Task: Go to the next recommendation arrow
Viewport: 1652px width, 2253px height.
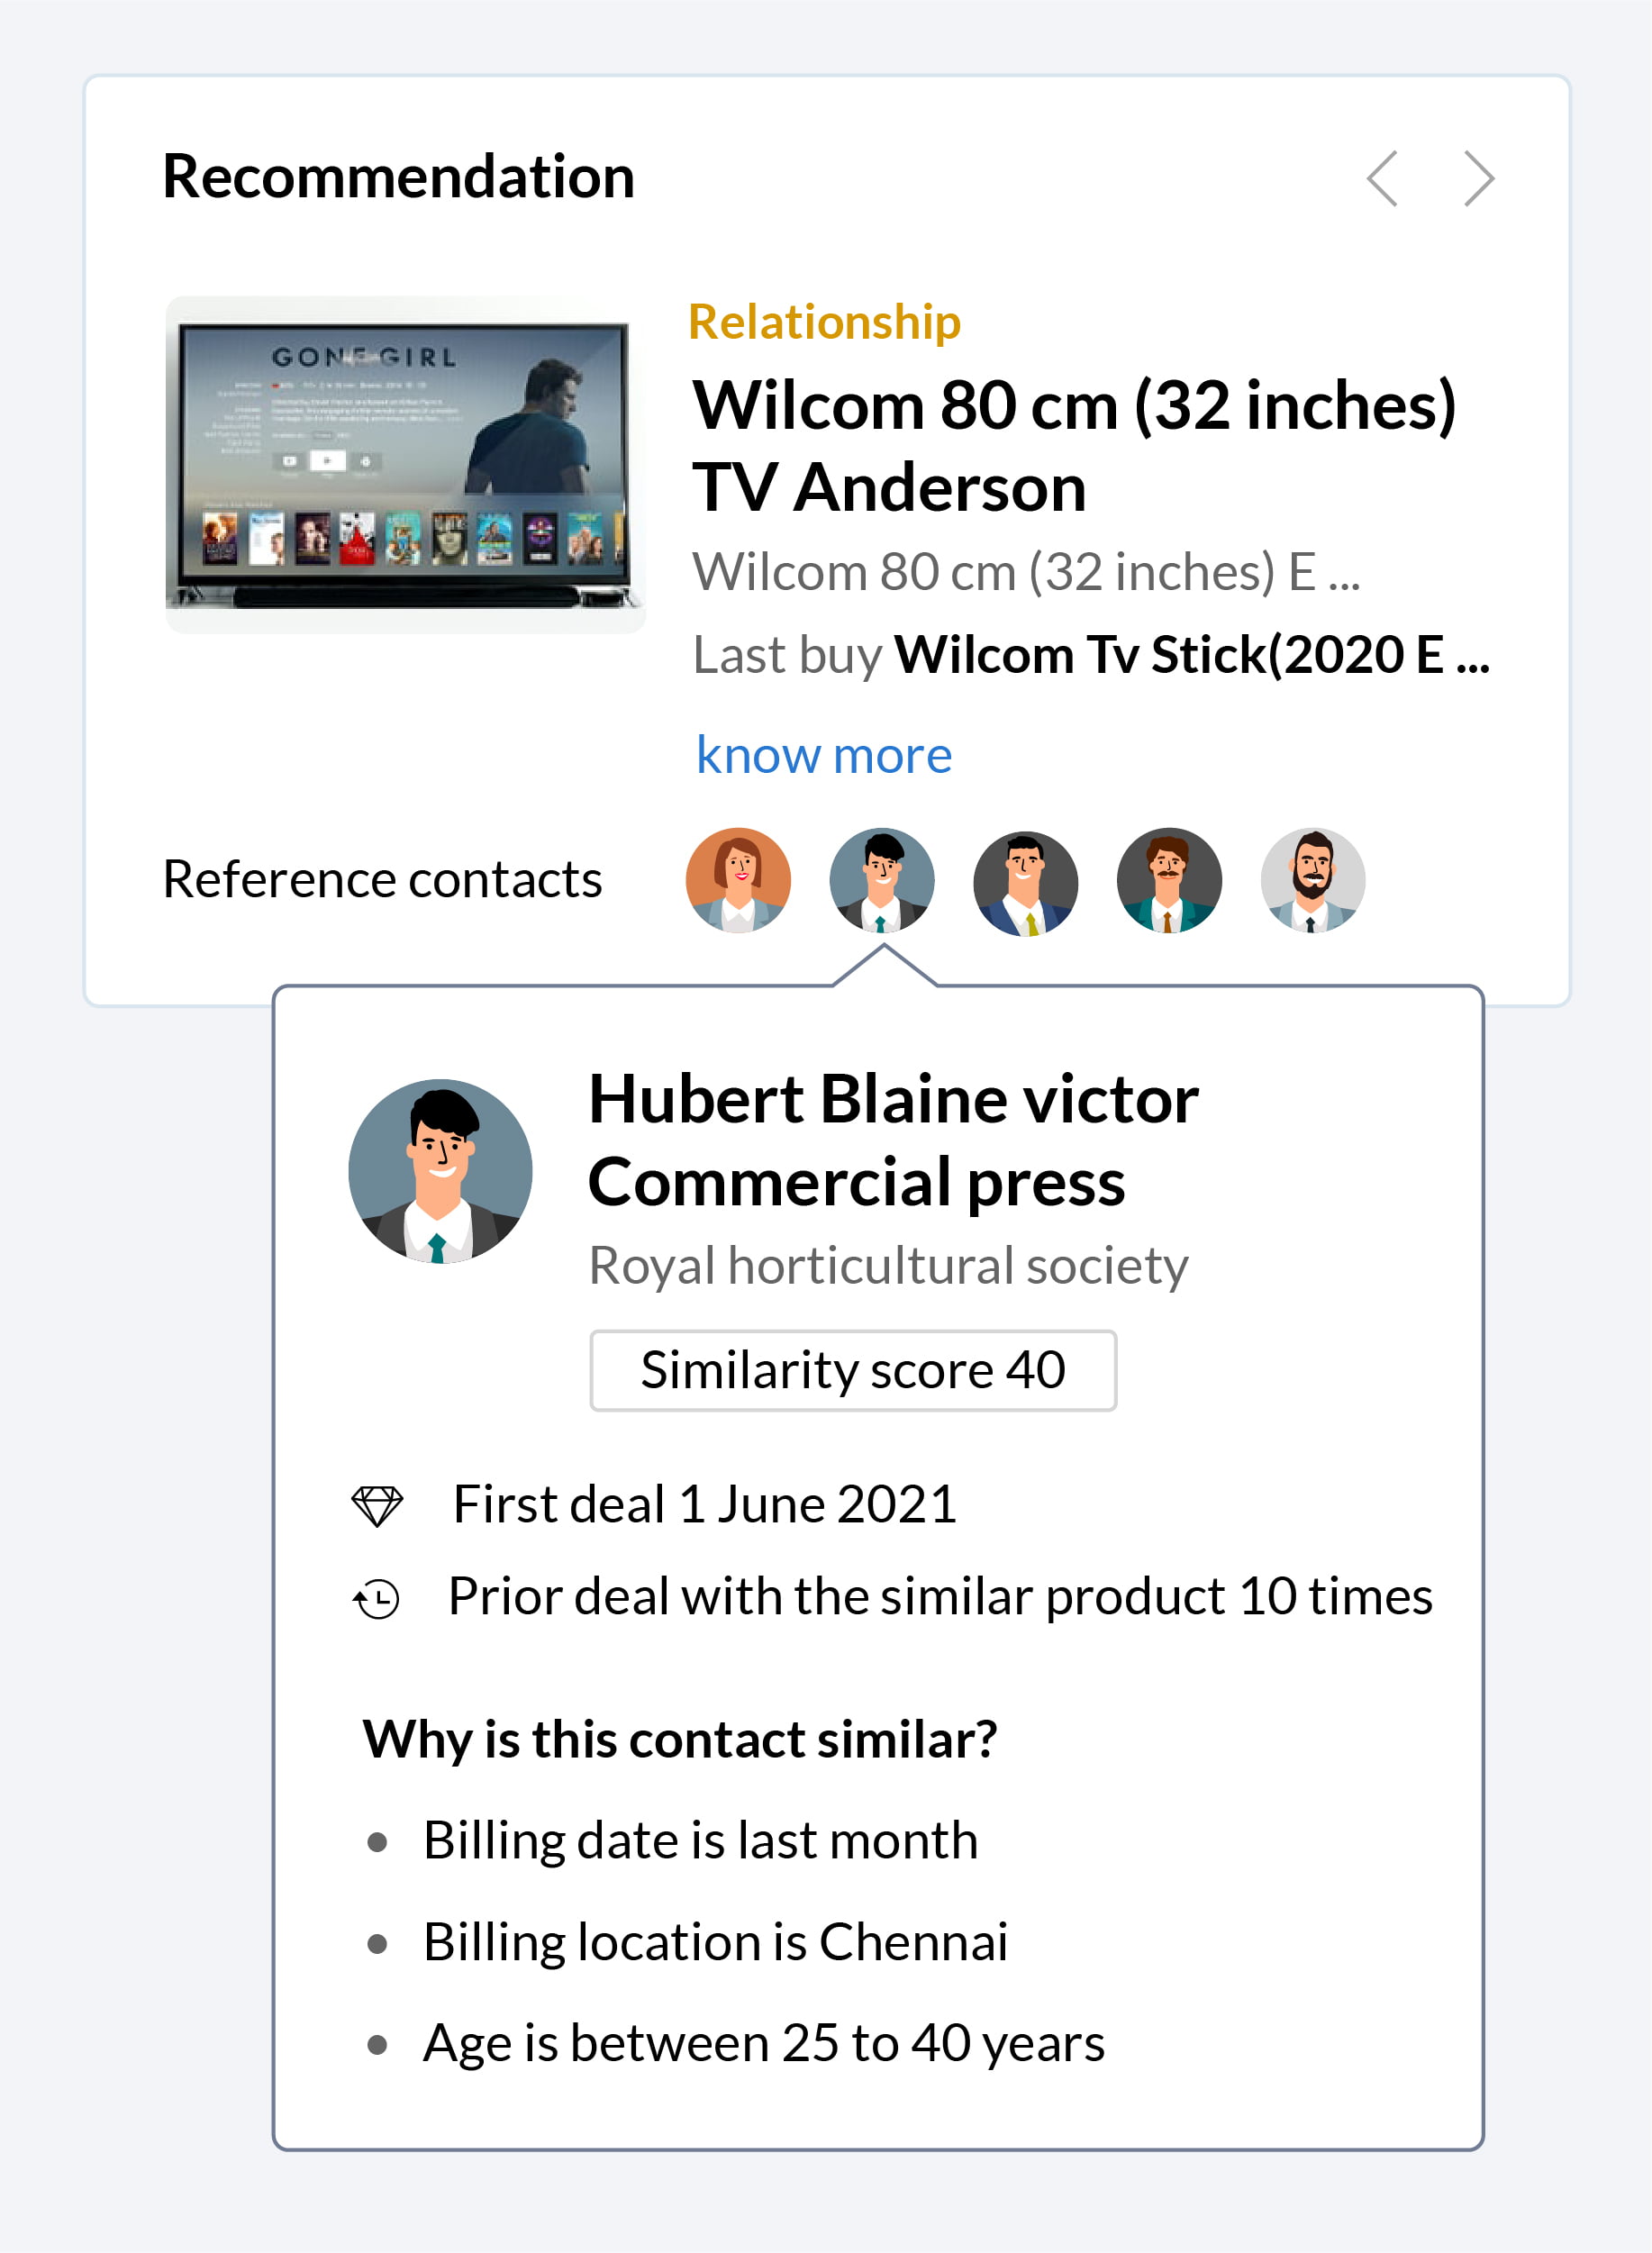Action: tap(1478, 179)
